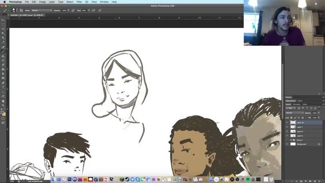
Task: Open layer filter Kind dropdown
Action: pyautogui.click(x=290, y=108)
